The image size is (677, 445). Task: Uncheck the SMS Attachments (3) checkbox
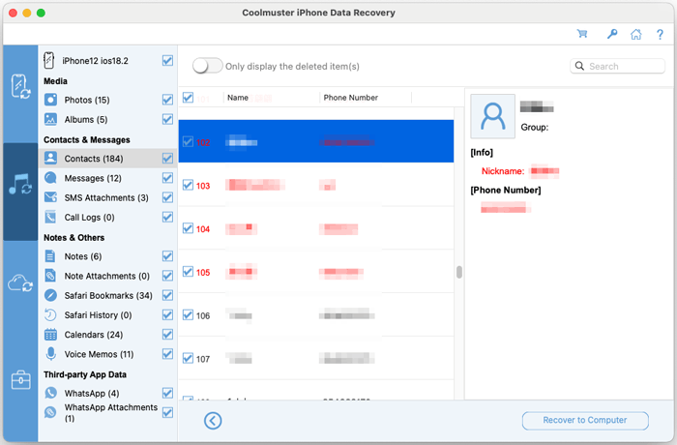pyautogui.click(x=167, y=197)
